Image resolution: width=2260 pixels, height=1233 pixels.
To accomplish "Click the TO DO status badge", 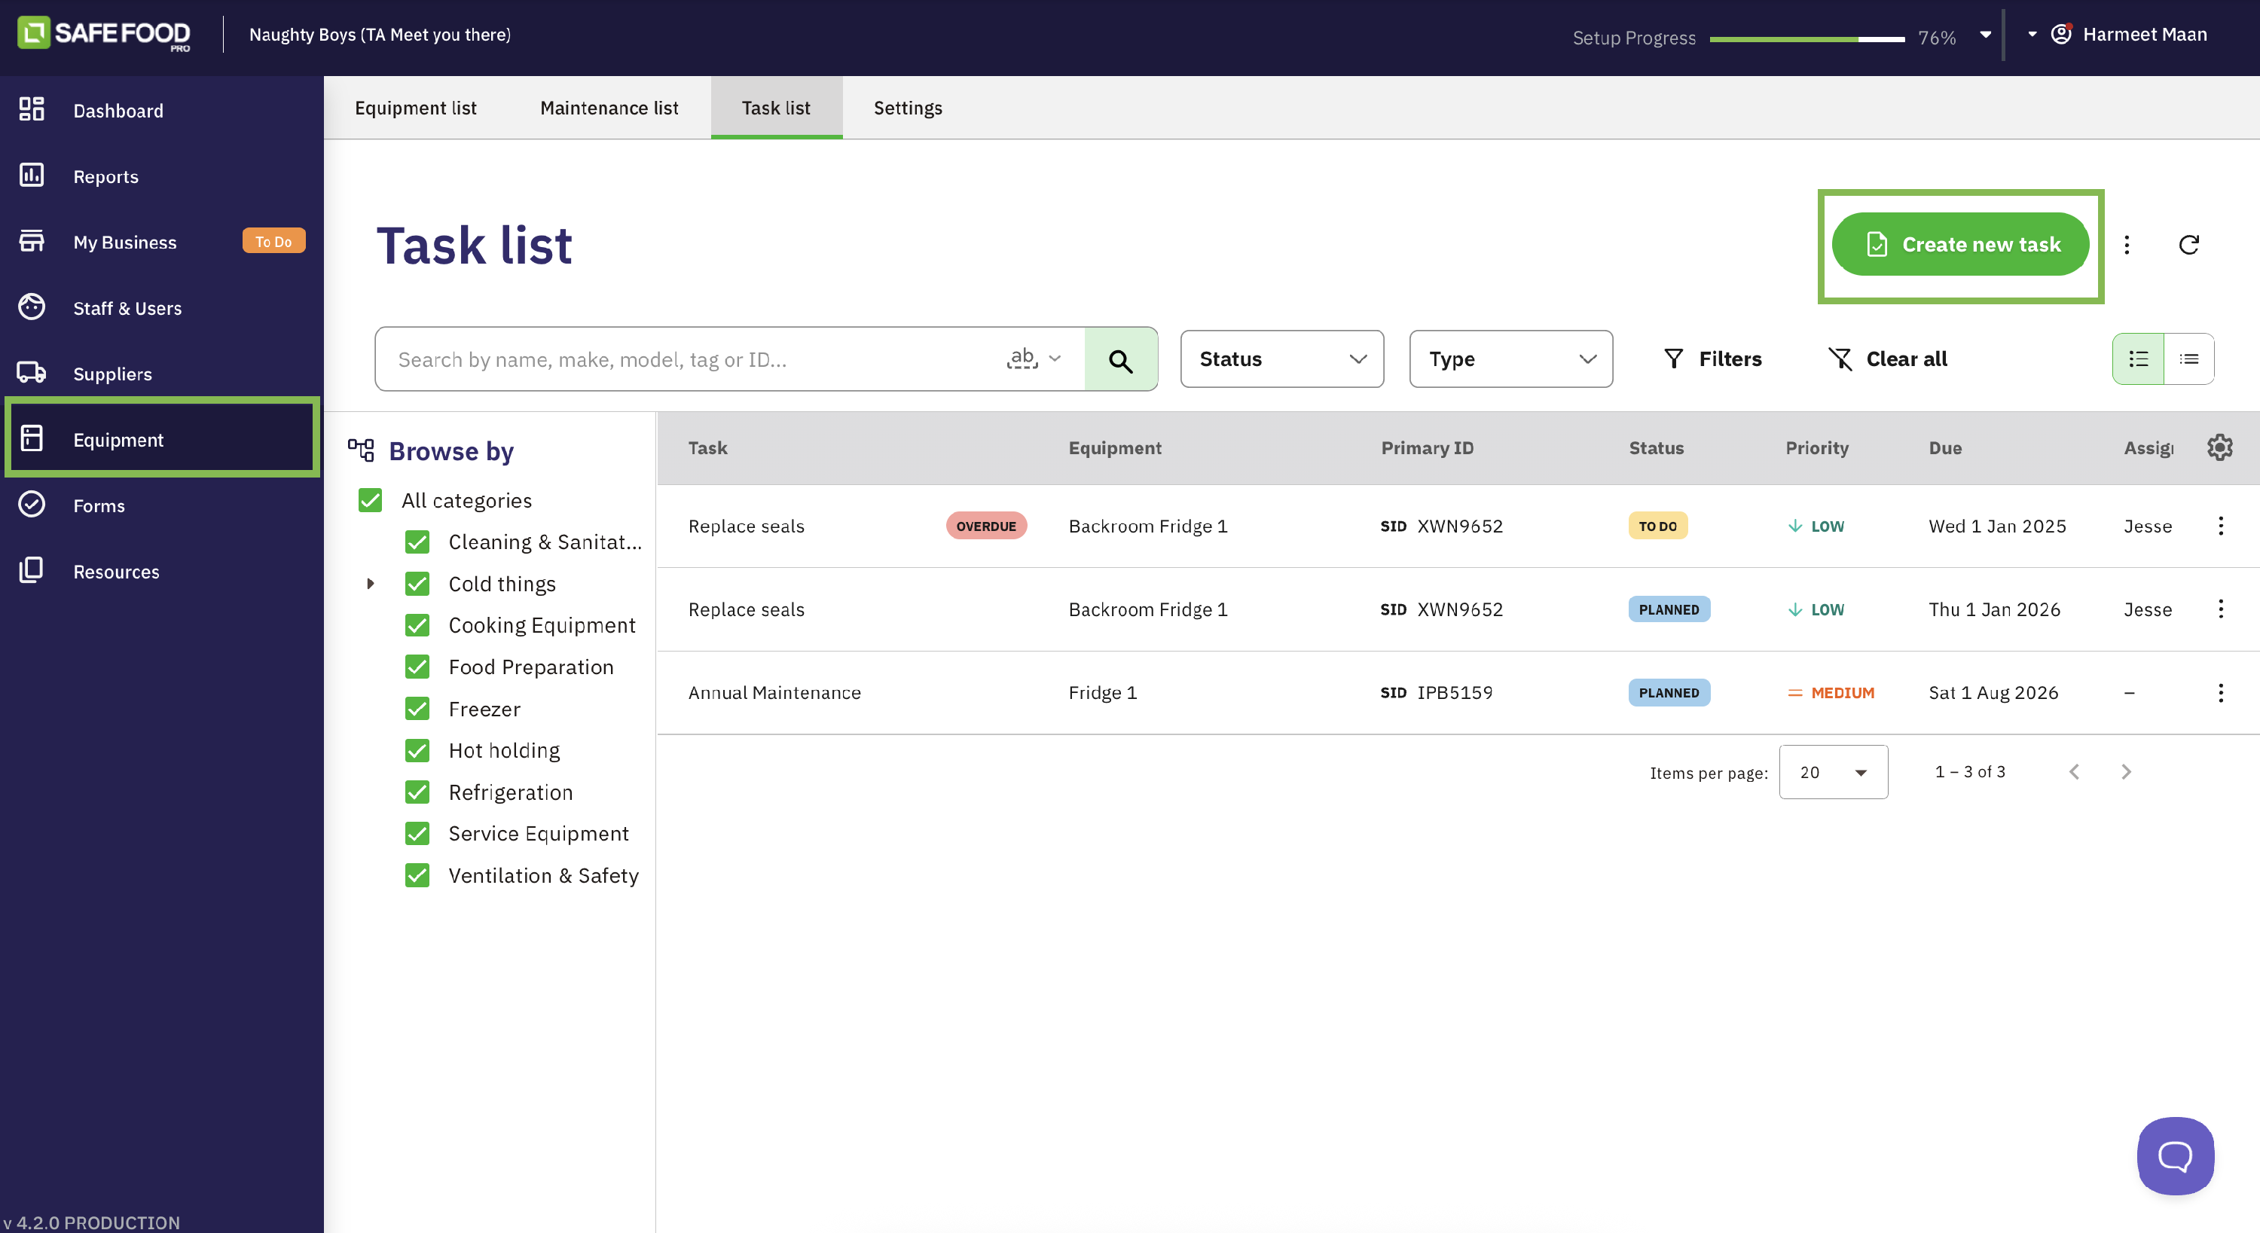I will pyautogui.click(x=1657, y=526).
